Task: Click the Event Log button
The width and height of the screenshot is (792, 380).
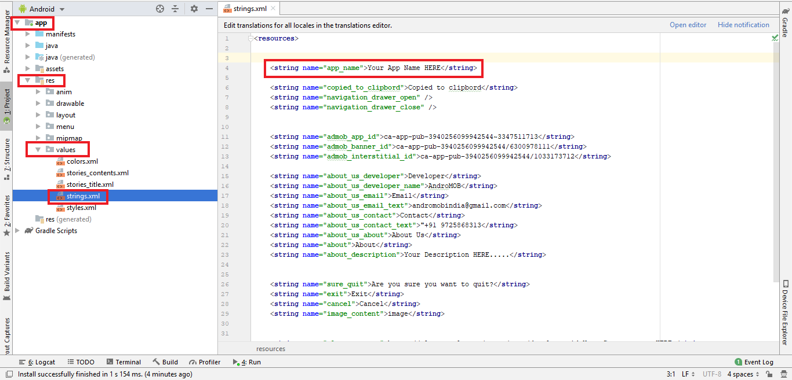Action: [x=754, y=362]
